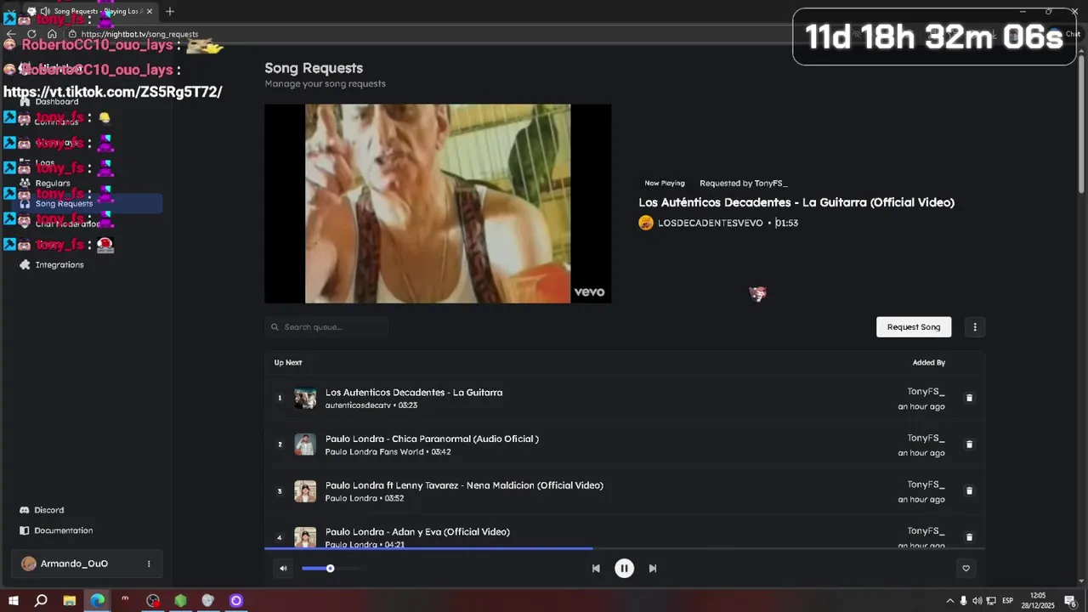
Task: Adjust the player volume slider
Action: pos(330,569)
